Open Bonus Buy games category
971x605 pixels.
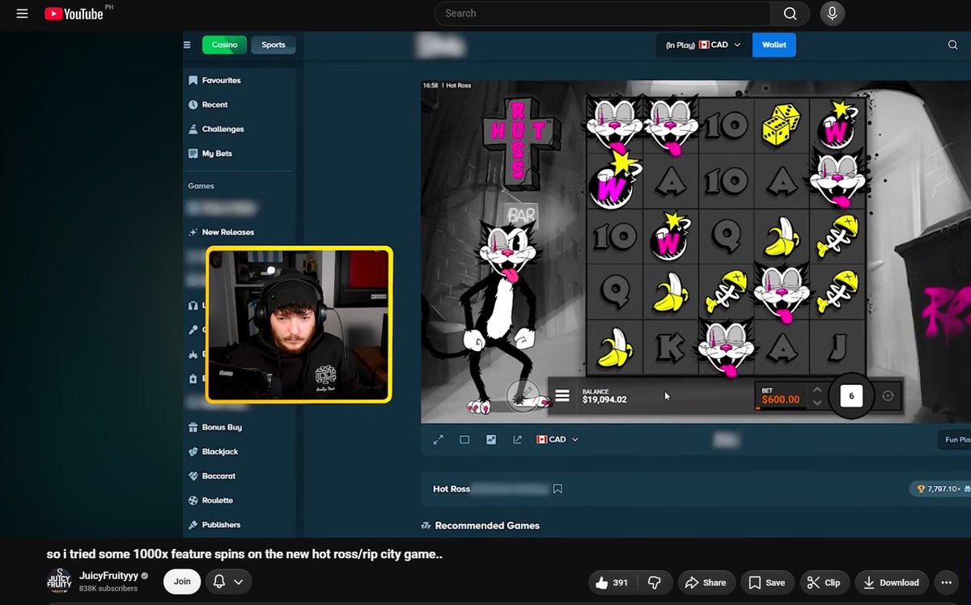[x=215, y=427]
